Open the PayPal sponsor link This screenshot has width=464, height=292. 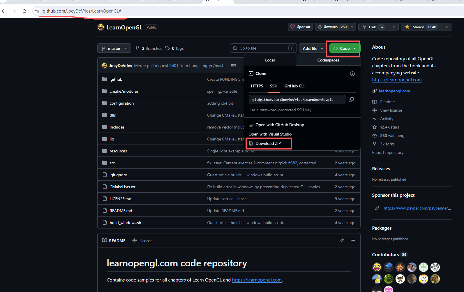click(x=417, y=208)
